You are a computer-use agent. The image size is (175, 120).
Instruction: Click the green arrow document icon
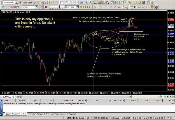click(x=81, y=3)
